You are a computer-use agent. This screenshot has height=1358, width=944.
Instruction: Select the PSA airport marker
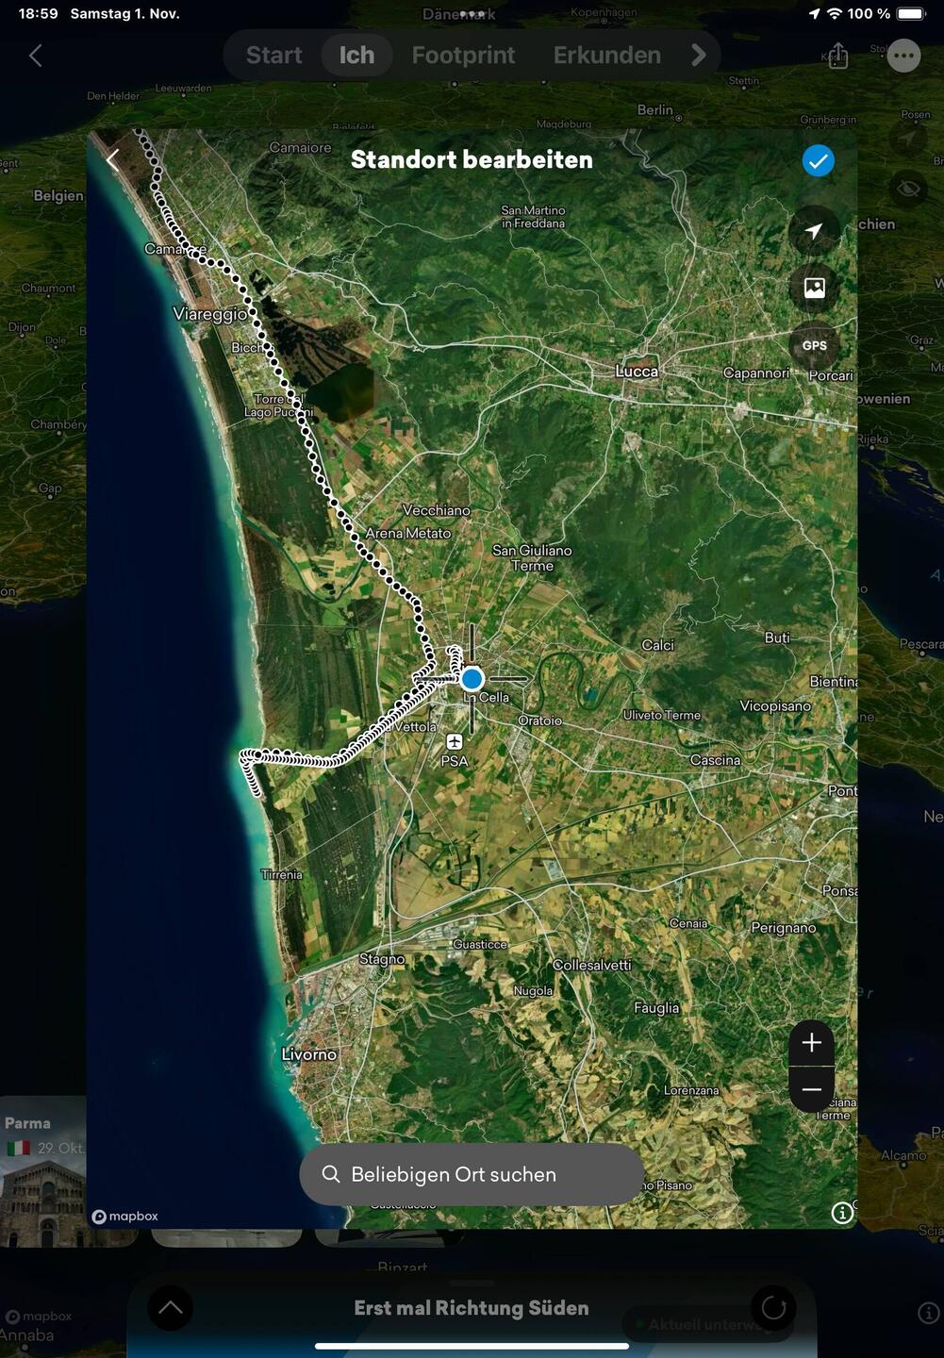click(455, 743)
